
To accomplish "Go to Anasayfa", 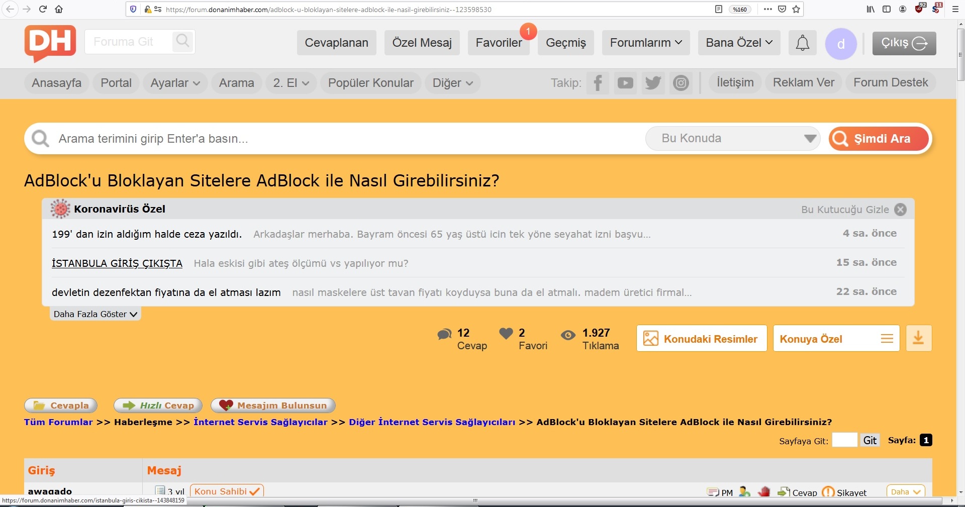I will tap(56, 83).
